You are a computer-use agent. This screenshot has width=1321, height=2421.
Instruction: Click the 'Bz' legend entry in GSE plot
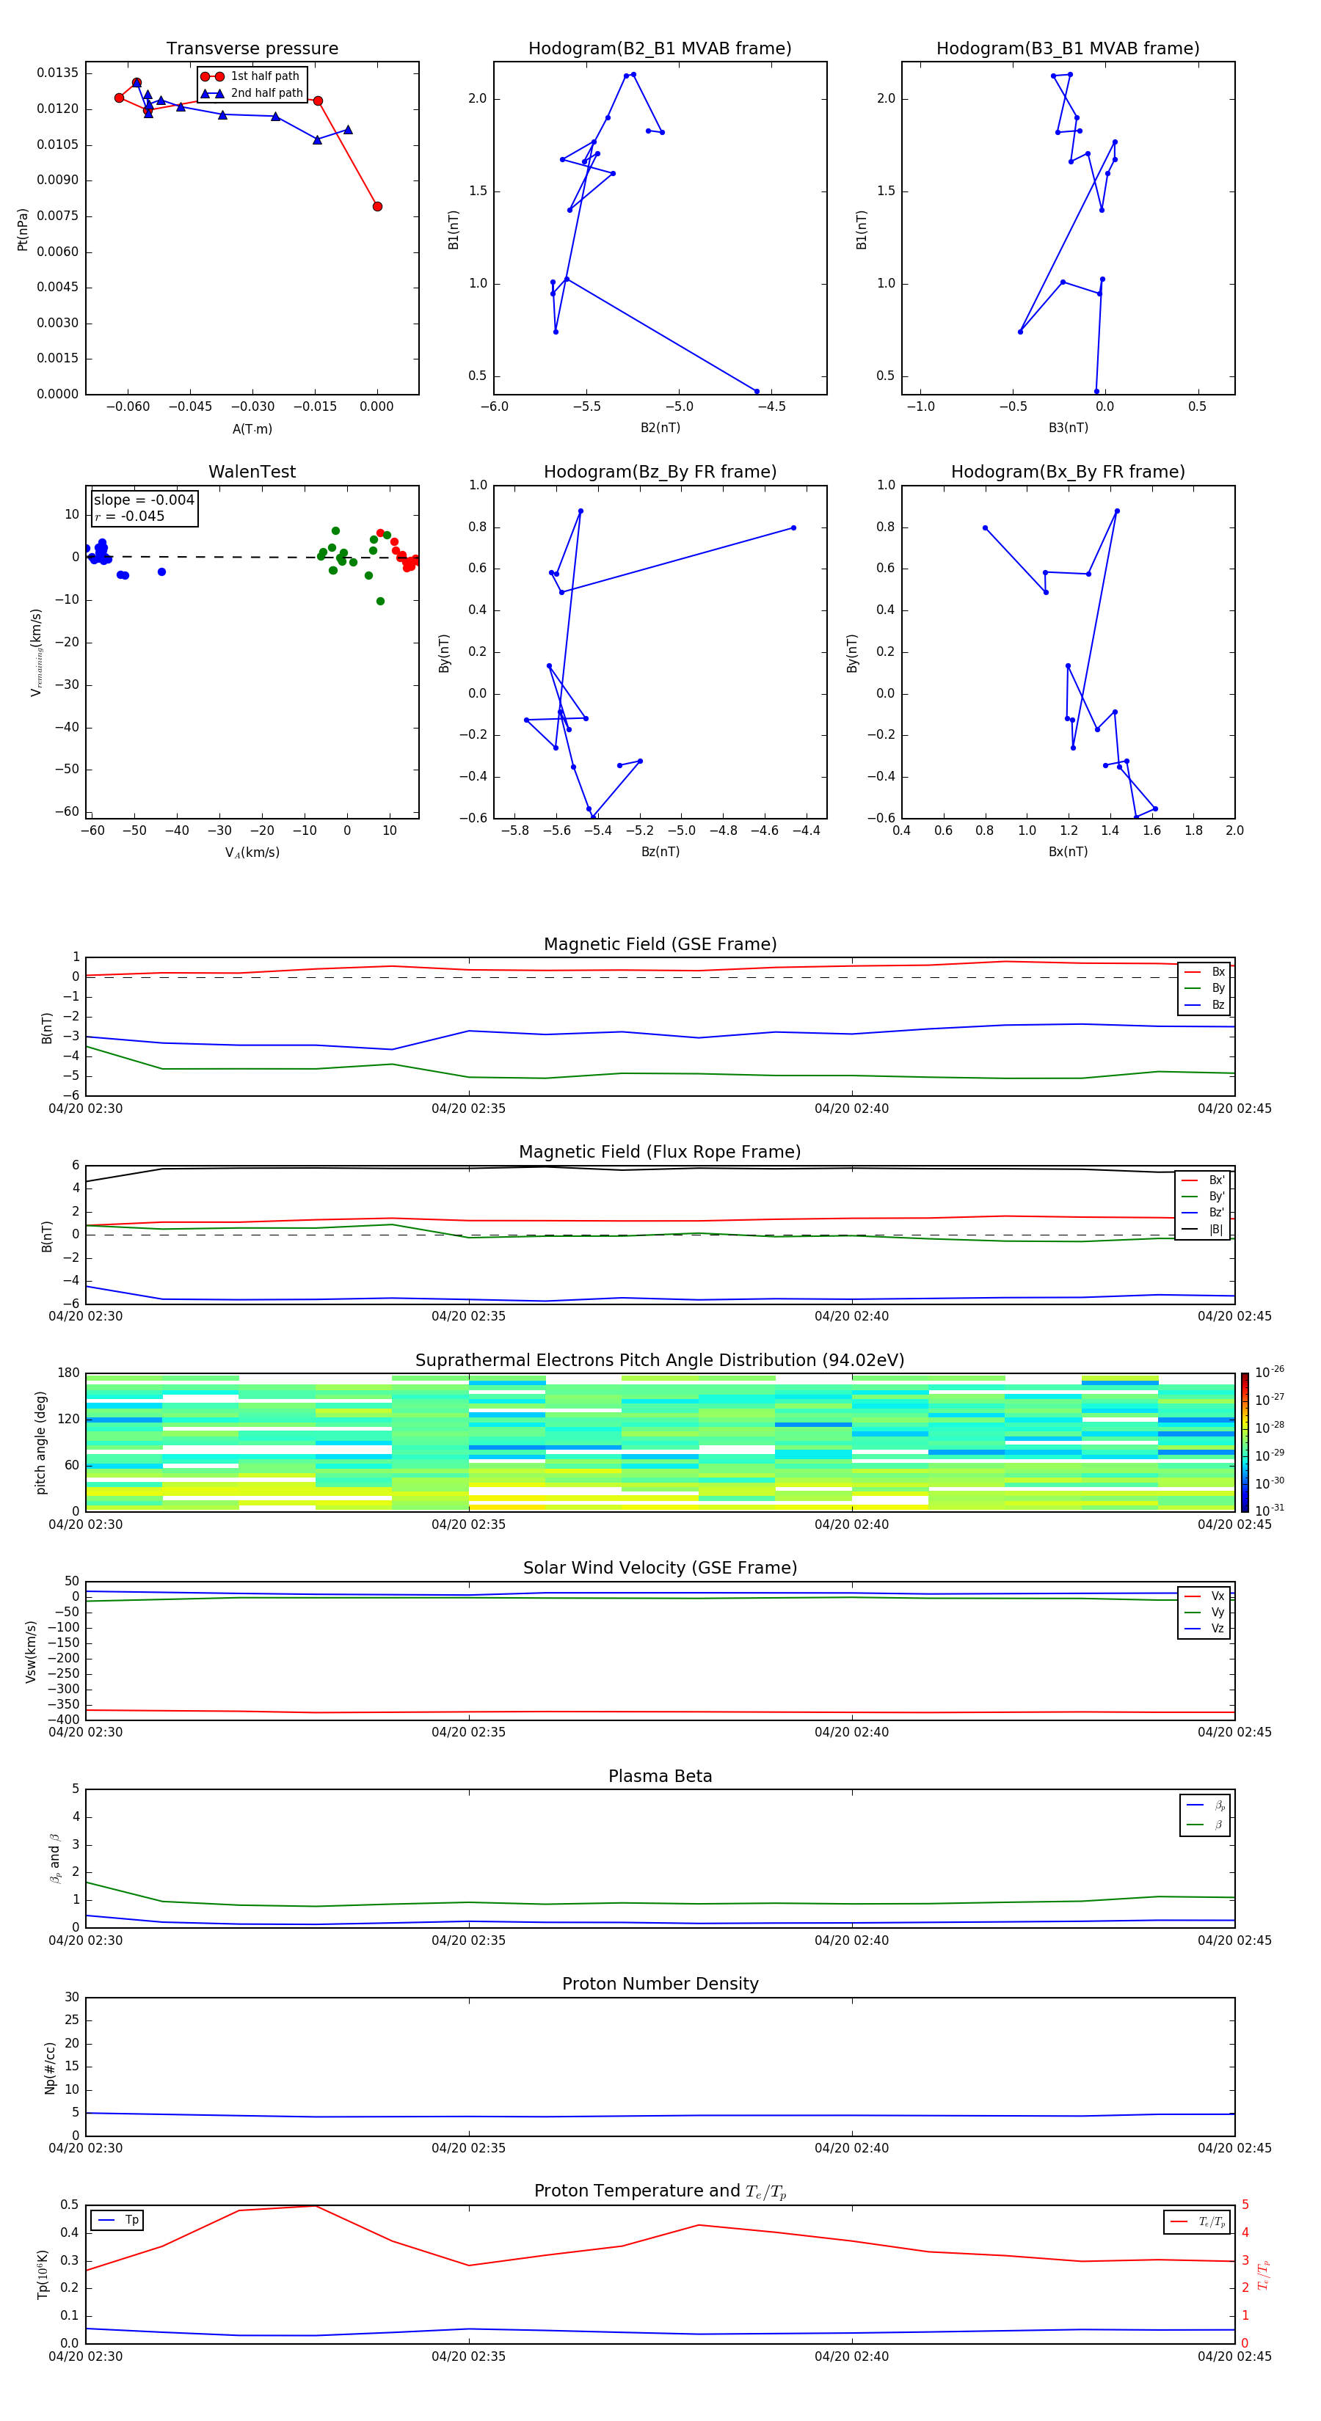tap(1204, 1004)
